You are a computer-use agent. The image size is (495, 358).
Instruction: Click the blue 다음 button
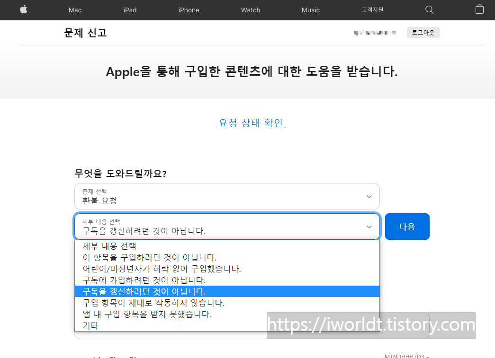click(407, 226)
